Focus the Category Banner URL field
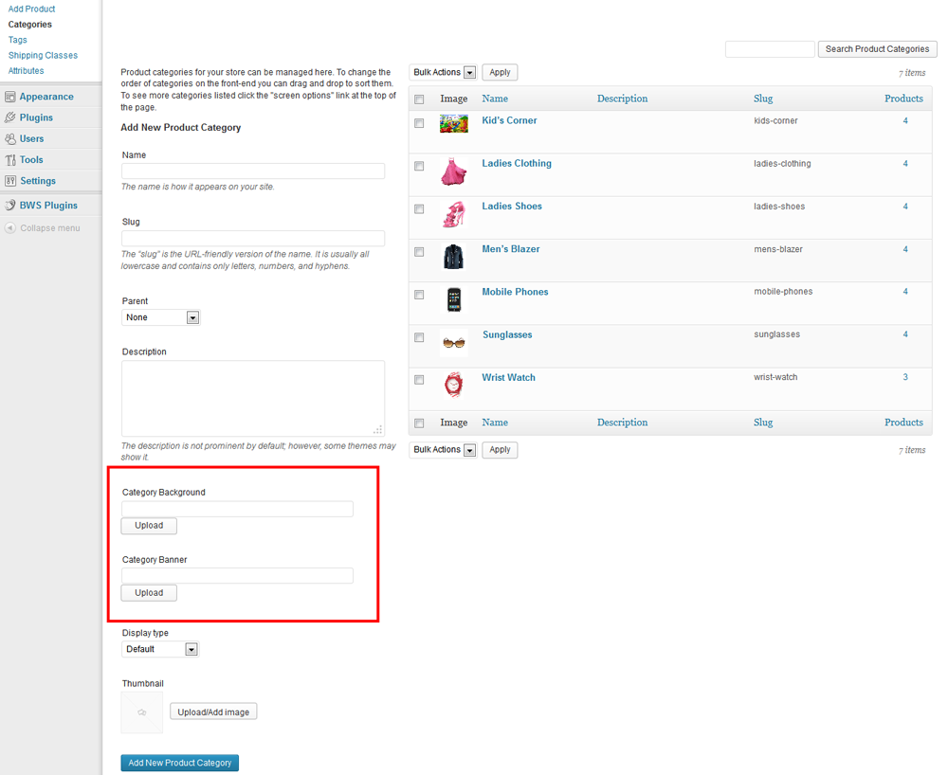Screen dimensions: 948x775 tap(237, 576)
